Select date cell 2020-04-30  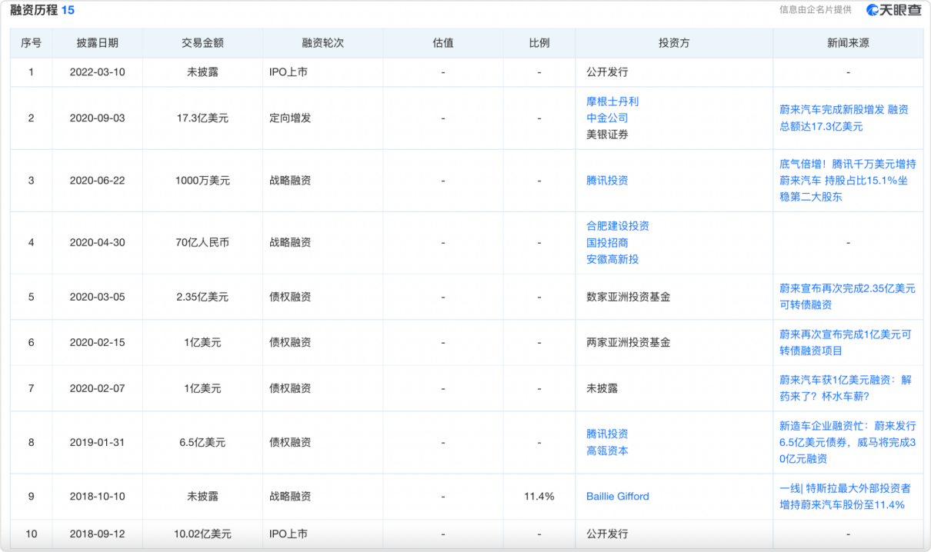pyautogui.click(x=97, y=243)
